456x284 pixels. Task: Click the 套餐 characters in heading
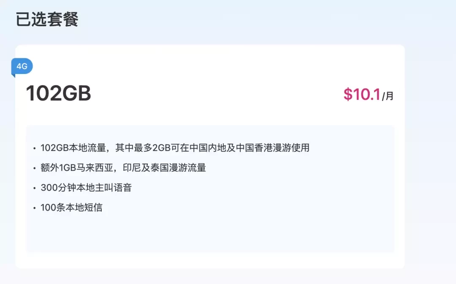point(63,19)
